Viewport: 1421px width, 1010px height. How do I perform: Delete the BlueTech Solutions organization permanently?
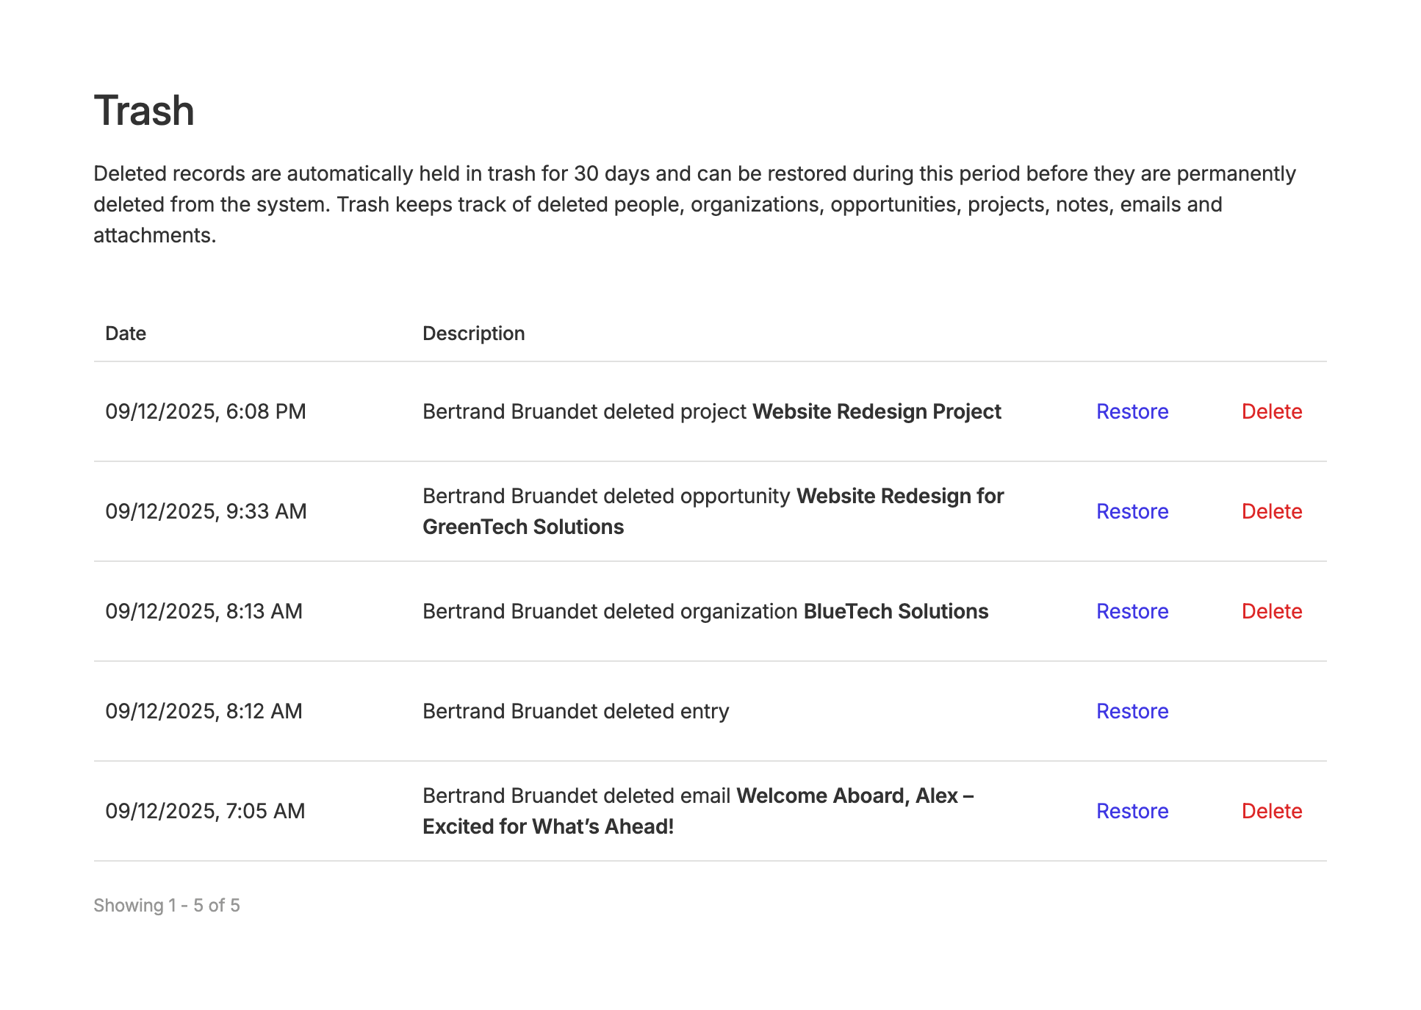(x=1271, y=611)
